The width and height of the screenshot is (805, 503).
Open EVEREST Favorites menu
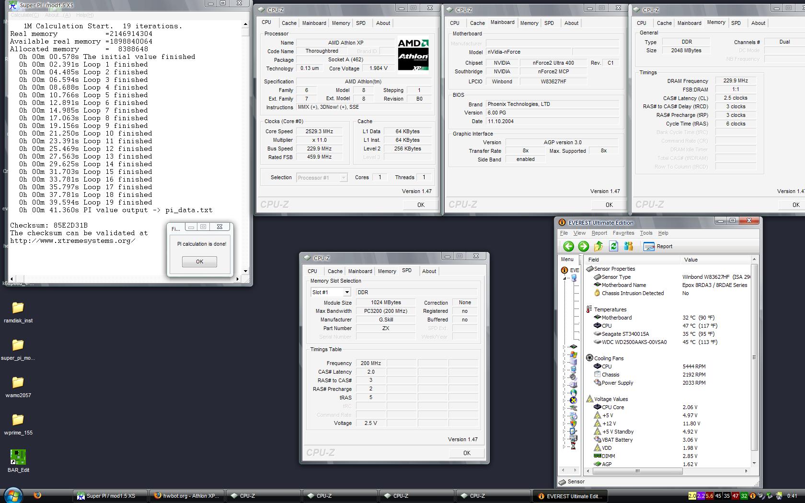pyautogui.click(x=623, y=233)
